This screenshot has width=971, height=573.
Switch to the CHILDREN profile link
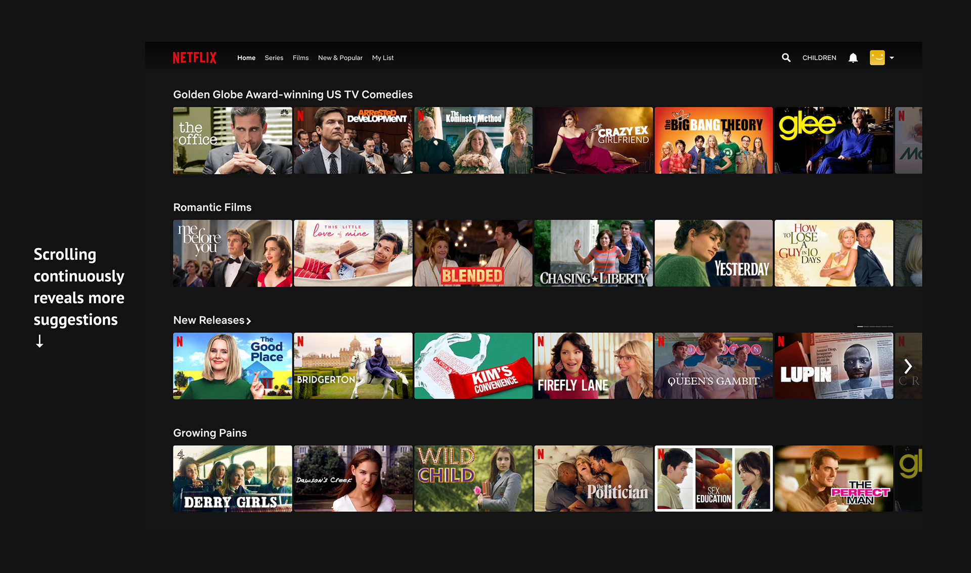click(x=819, y=58)
